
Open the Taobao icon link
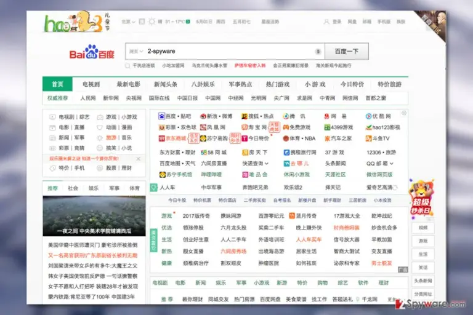(x=245, y=127)
